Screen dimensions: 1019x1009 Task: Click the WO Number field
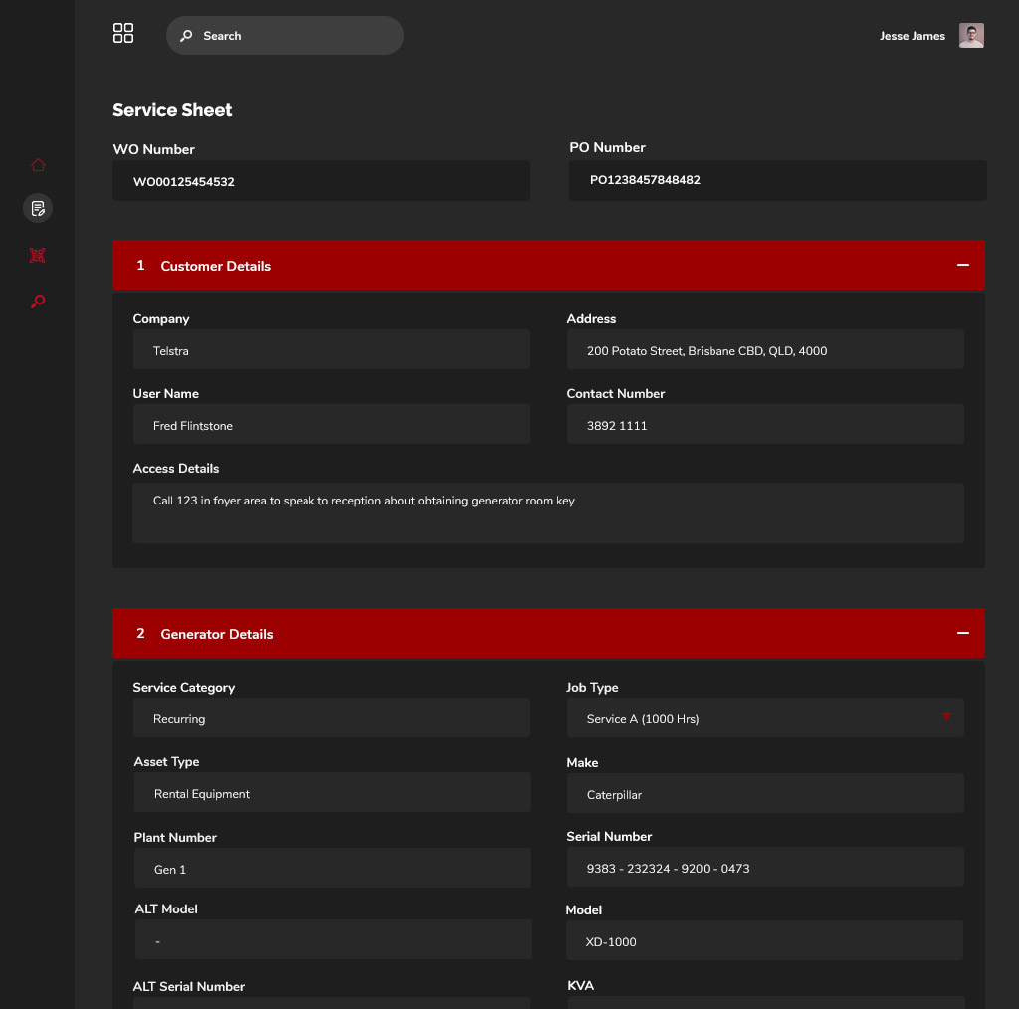(x=321, y=181)
